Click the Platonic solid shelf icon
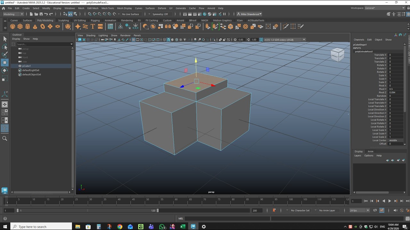Viewport: 410px width, 230px height. (68, 27)
